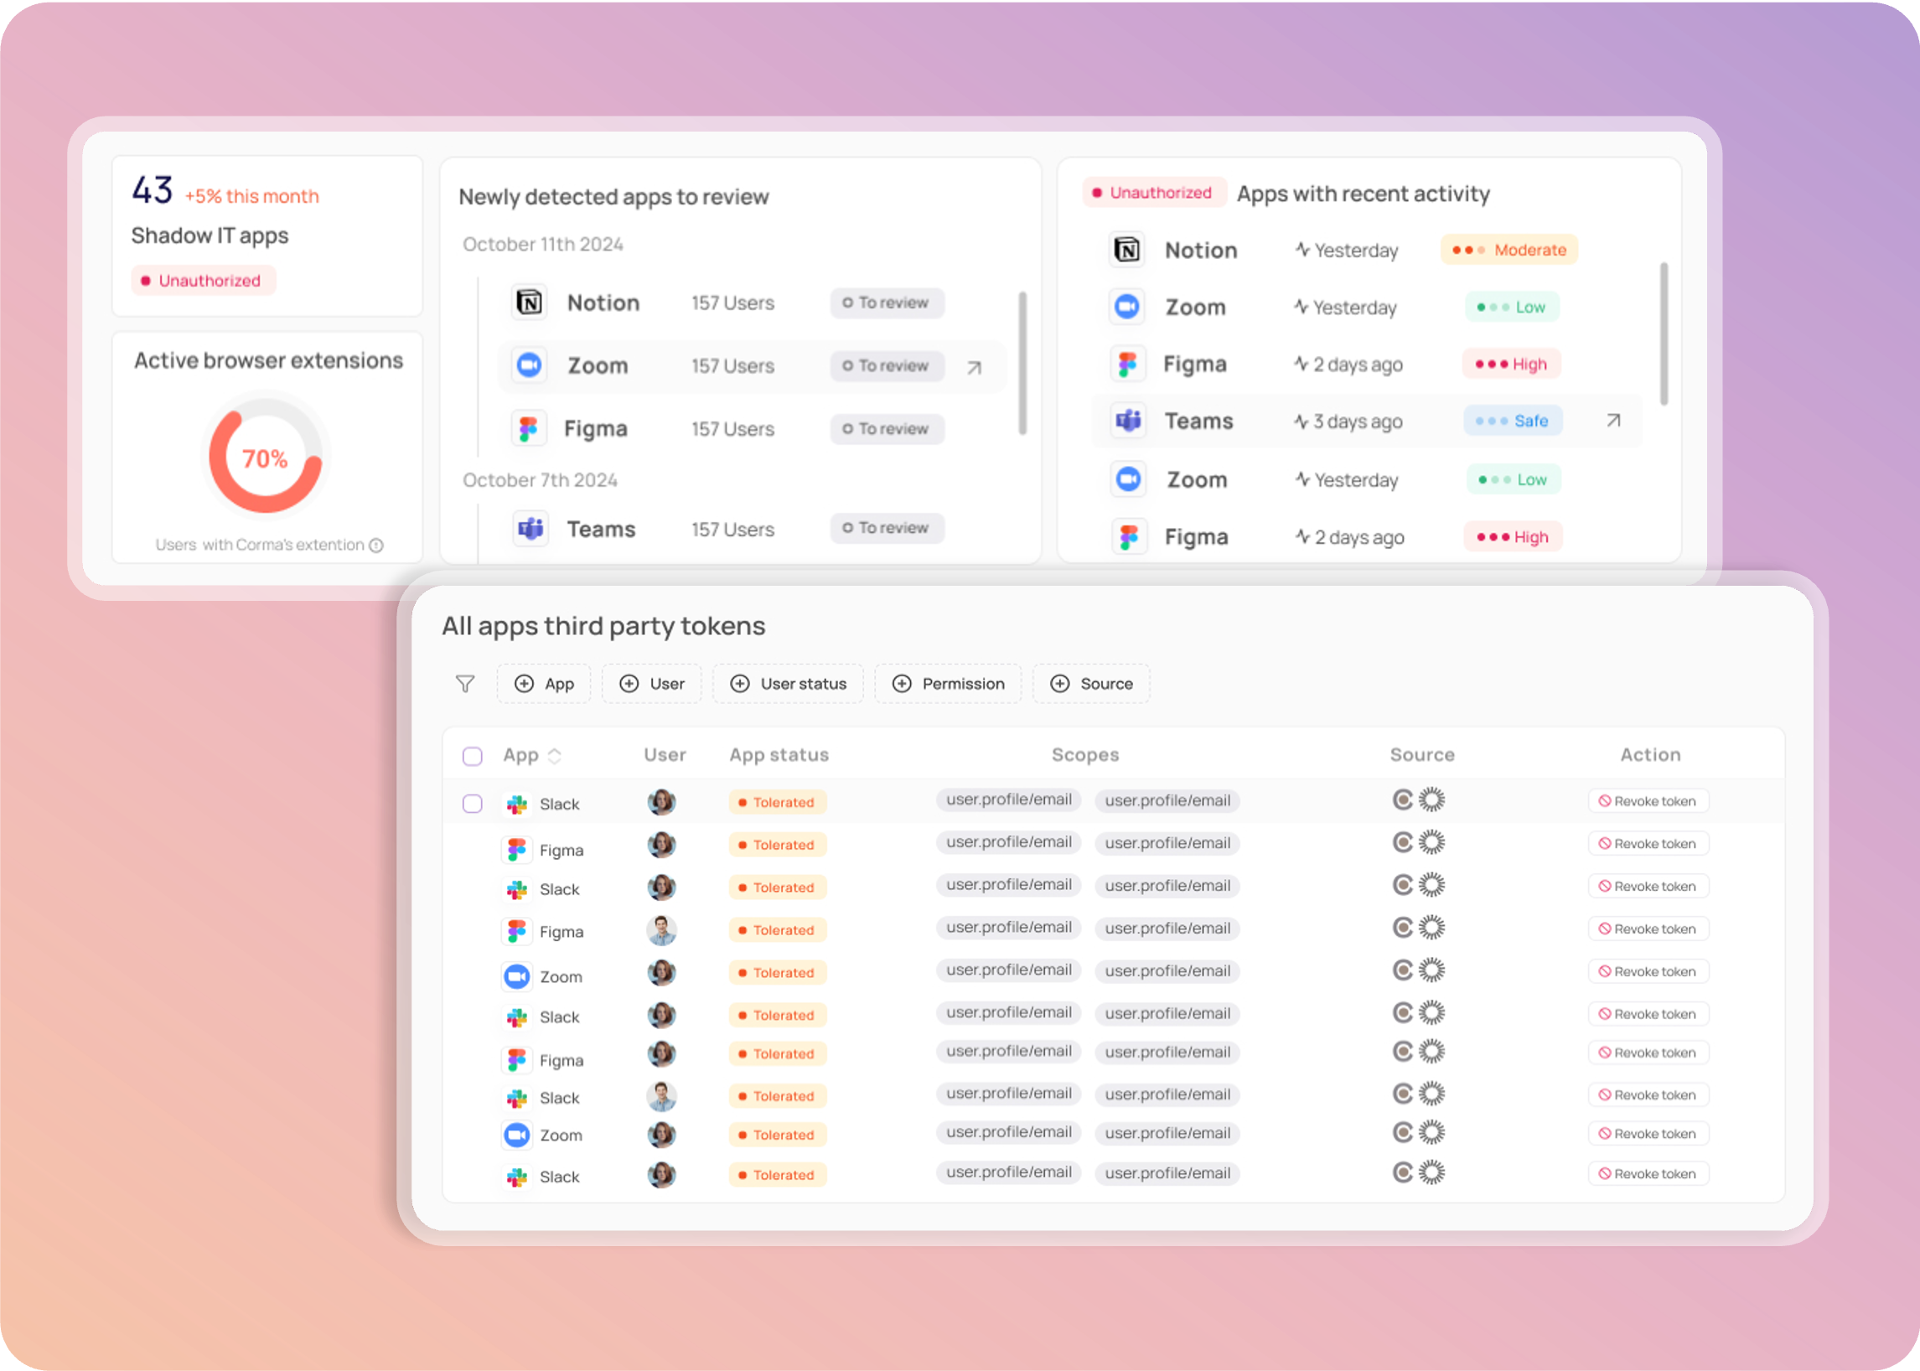Click the Notion icon in newly detected apps
The height and width of the screenshot is (1371, 1920).
coord(530,303)
